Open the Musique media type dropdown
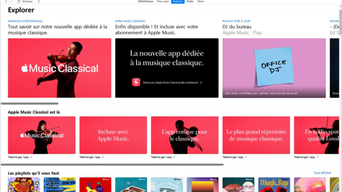342x192 pixels. pyautogui.click(x=28, y=1)
